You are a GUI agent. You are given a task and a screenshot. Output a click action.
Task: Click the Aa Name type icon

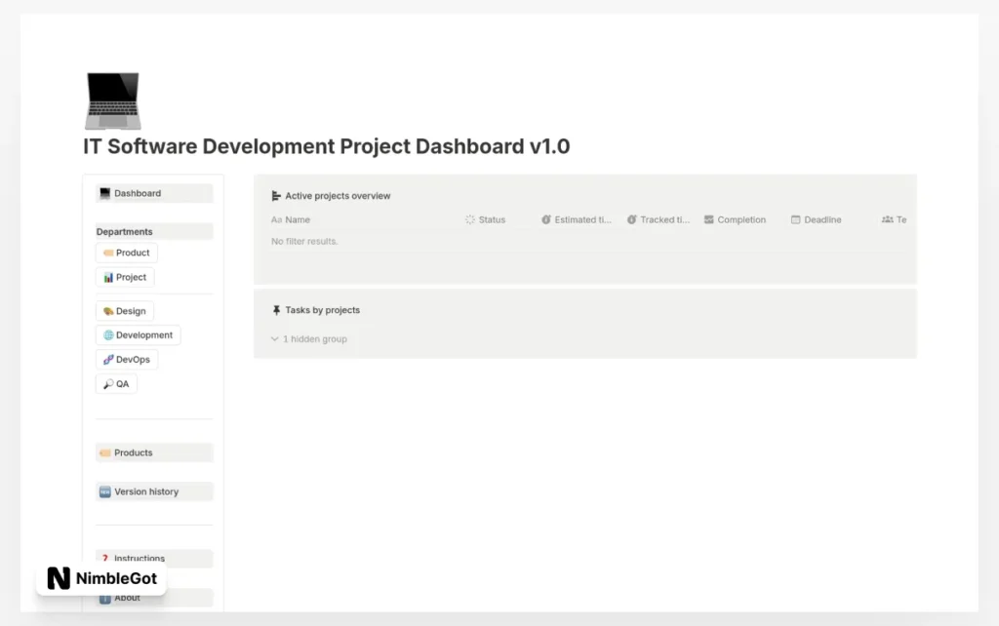click(276, 219)
